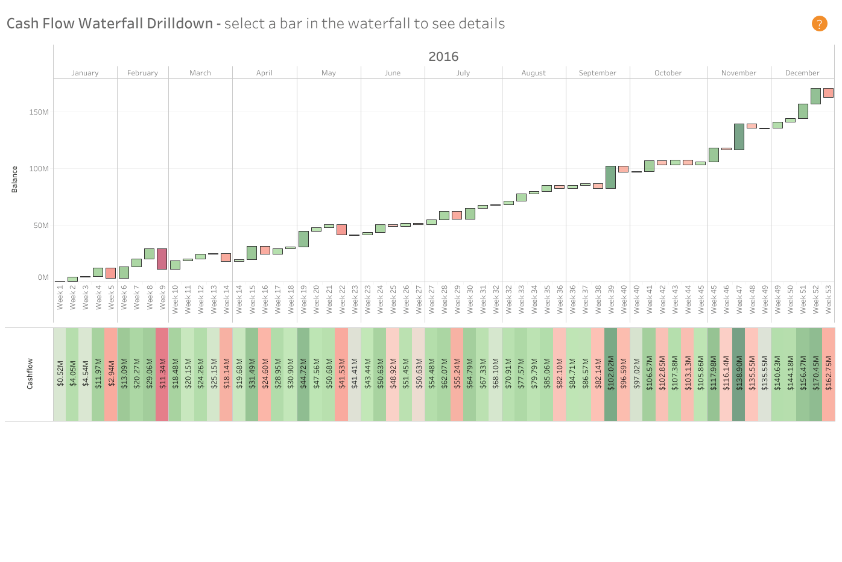The width and height of the screenshot is (842, 562).
Task: Select the Week 39 waterfall bar
Action: pos(610,177)
